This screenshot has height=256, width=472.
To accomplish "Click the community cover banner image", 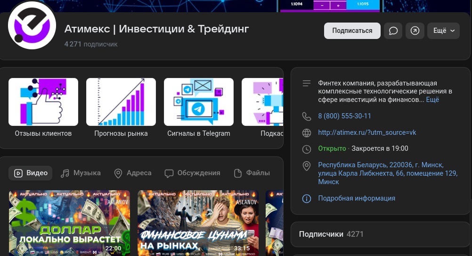I will (236, 6).
